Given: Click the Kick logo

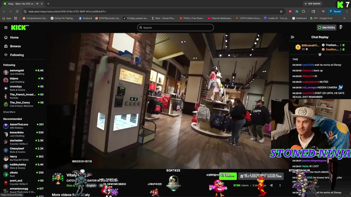Looking at the screenshot, I should point(20,27).
